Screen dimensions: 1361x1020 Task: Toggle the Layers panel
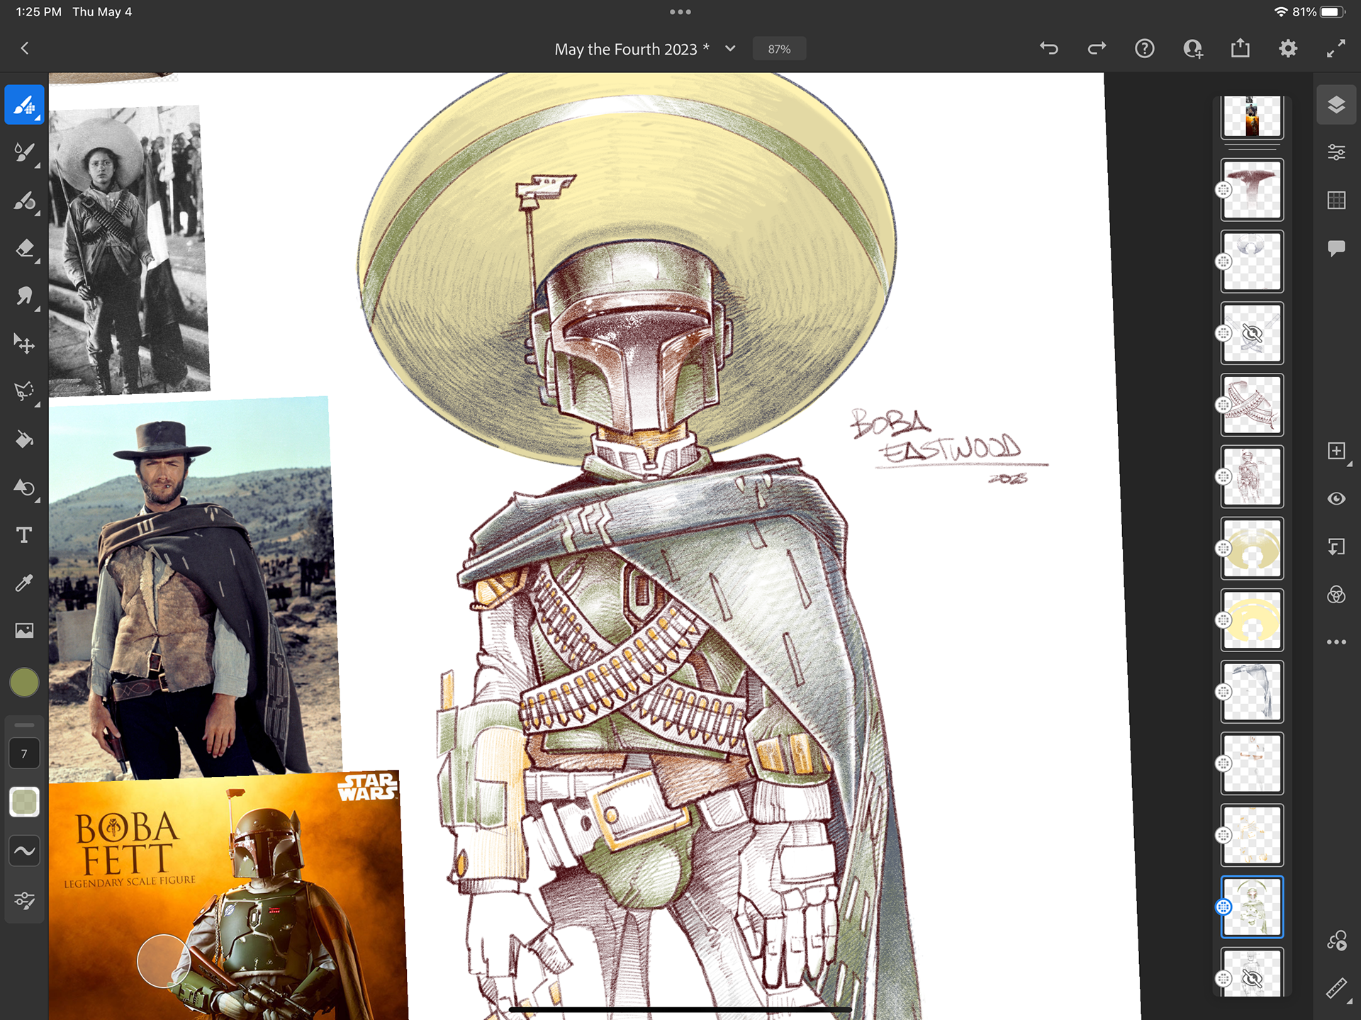click(x=1336, y=105)
